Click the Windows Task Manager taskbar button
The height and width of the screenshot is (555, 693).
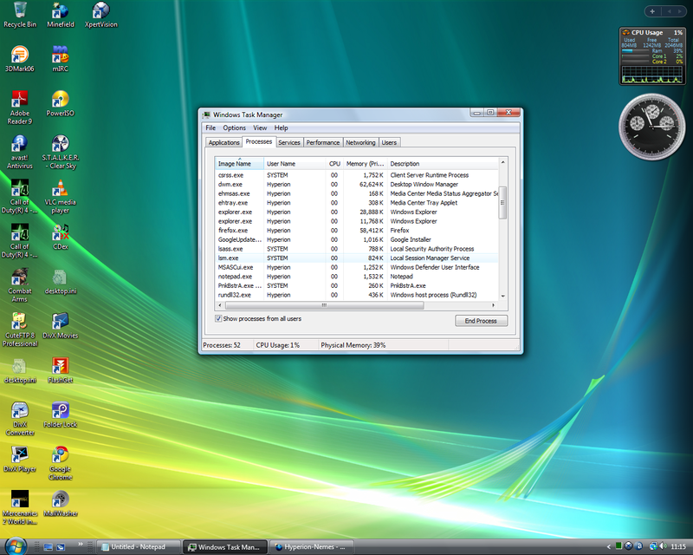[224, 547]
